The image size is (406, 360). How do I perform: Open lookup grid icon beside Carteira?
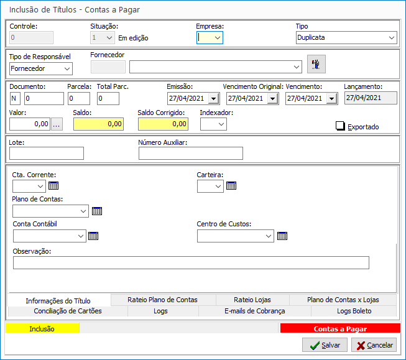(231, 185)
